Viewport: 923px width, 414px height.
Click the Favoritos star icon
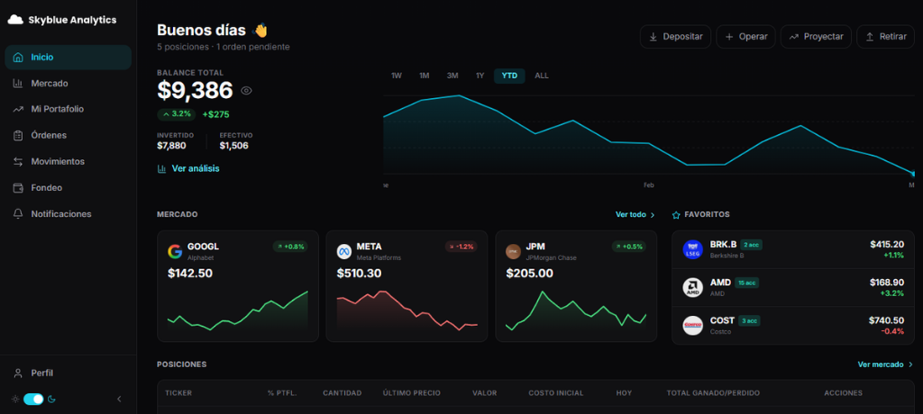(x=676, y=215)
